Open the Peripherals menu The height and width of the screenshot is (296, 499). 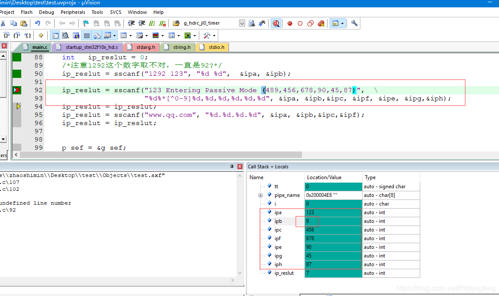73,12
